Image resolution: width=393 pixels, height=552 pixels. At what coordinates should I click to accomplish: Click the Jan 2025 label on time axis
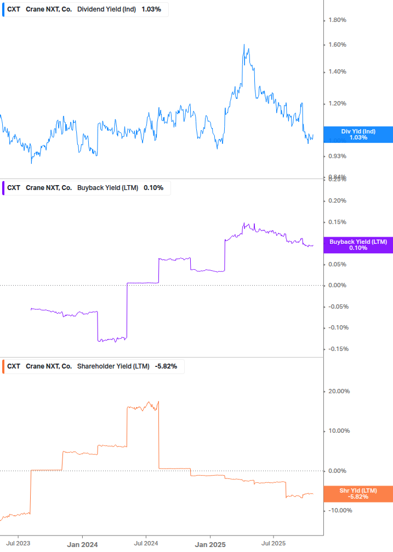coord(210,544)
